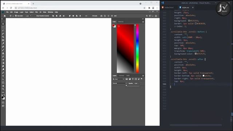This screenshot has height=131, width=233.
Task: Bookmark this page with the star icon
Action: tap(145, 8)
